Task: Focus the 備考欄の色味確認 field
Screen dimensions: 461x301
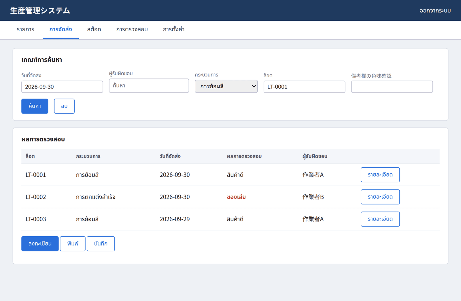Action: click(392, 87)
